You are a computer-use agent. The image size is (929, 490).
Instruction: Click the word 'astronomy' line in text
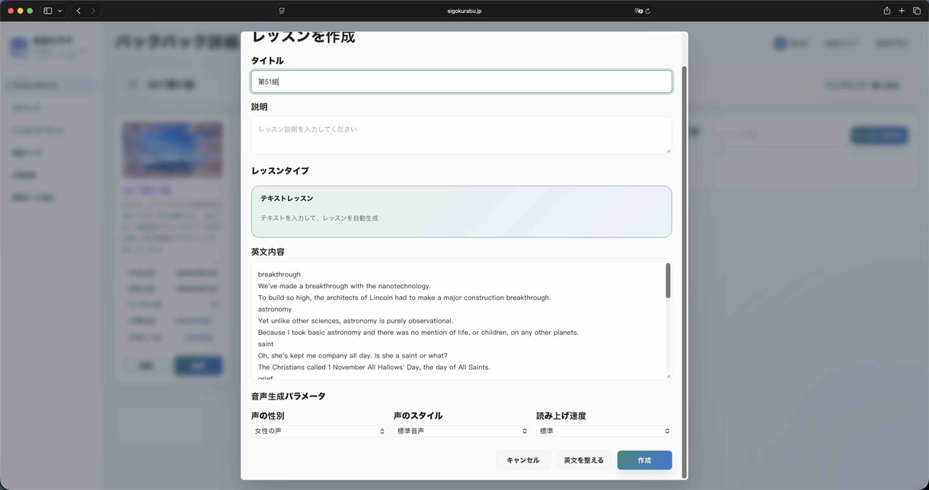(275, 310)
